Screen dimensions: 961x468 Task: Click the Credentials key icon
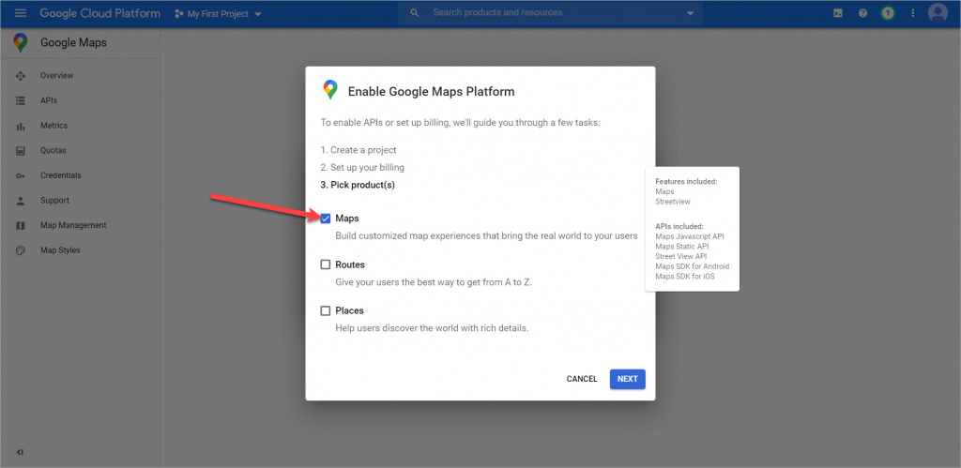pos(21,175)
